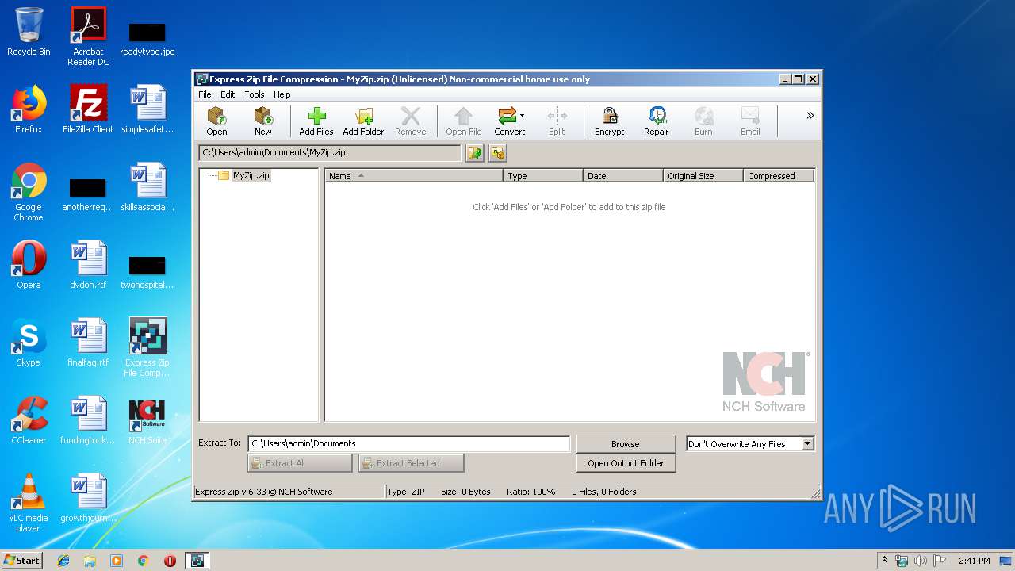
Task: Select NCH Suite desktop icon
Action: (147, 420)
